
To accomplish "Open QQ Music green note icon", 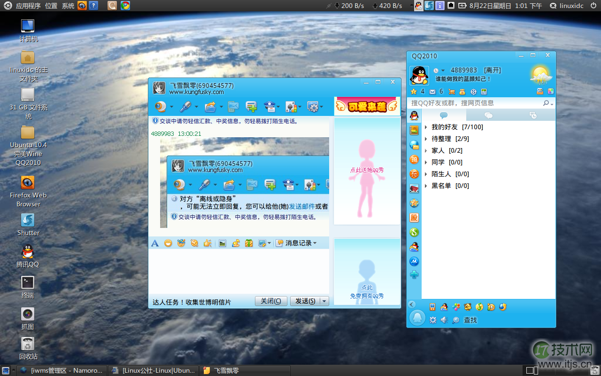I will point(479,307).
